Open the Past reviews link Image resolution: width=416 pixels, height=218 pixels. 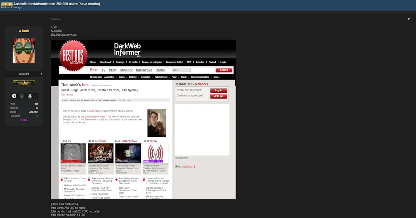pyautogui.click(x=67, y=94)
